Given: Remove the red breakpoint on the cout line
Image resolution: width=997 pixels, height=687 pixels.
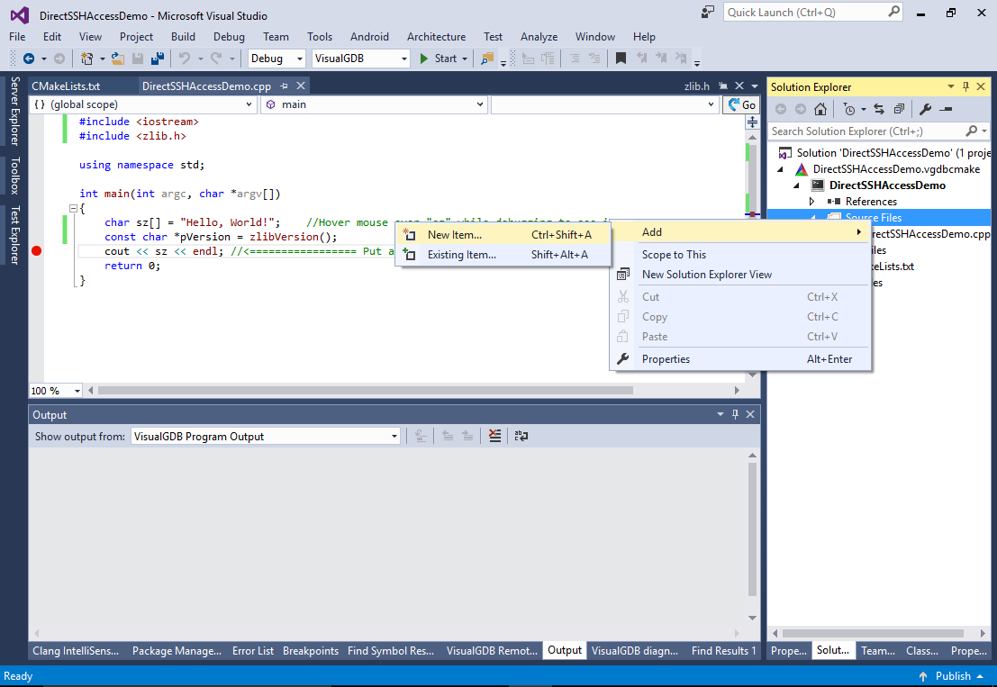Looking at the screenshot, I should tap(37, 251).
